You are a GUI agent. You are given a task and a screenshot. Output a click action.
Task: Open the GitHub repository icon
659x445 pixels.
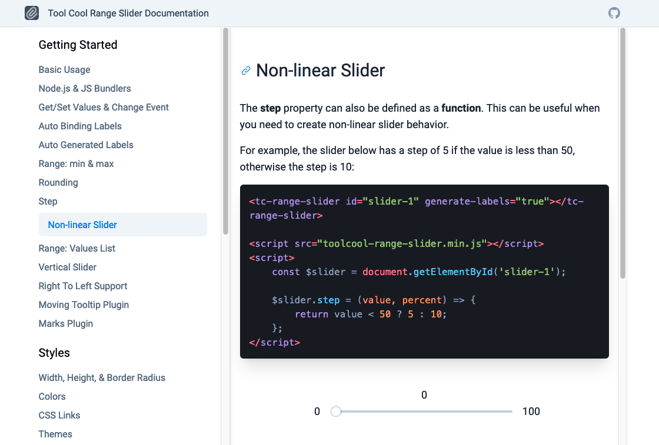point(614,12)
